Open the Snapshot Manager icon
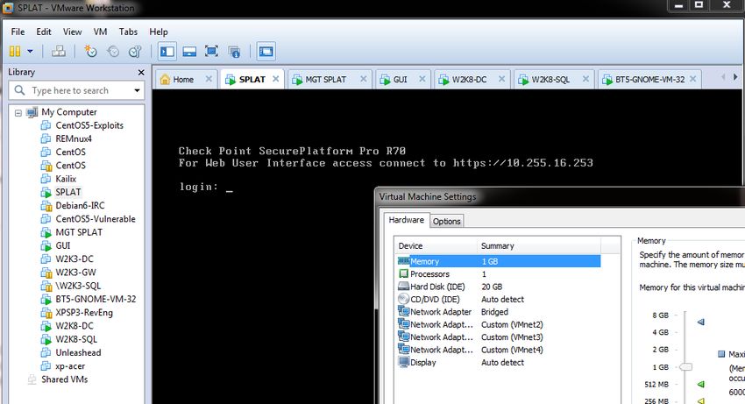The image size is (745, 404). click(x=134, y=52)
